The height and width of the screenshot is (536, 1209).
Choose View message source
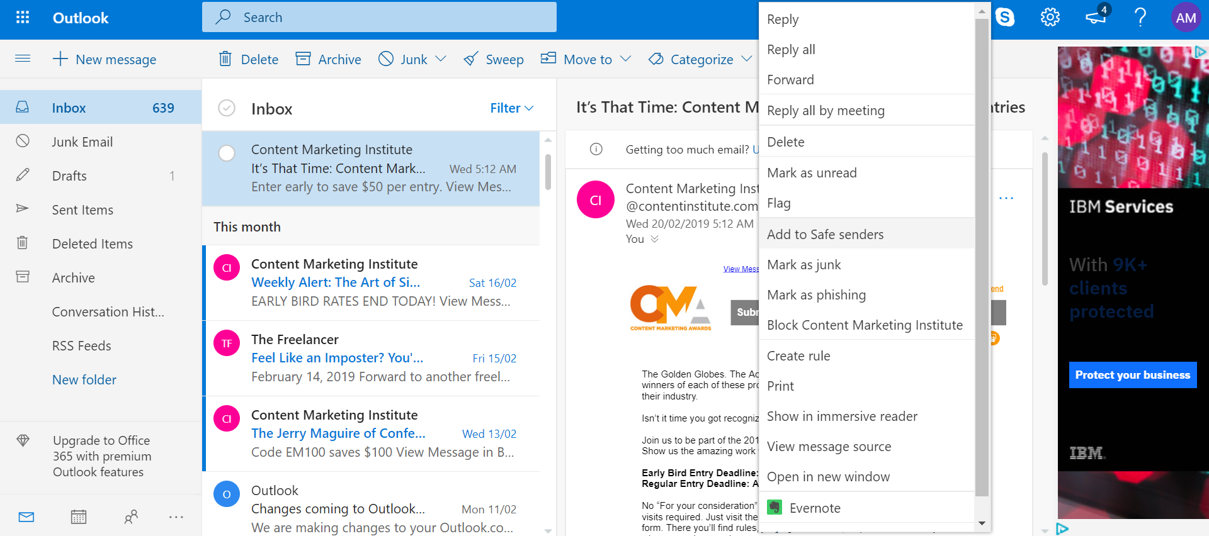pyautogui.click(x=866, y=447)
